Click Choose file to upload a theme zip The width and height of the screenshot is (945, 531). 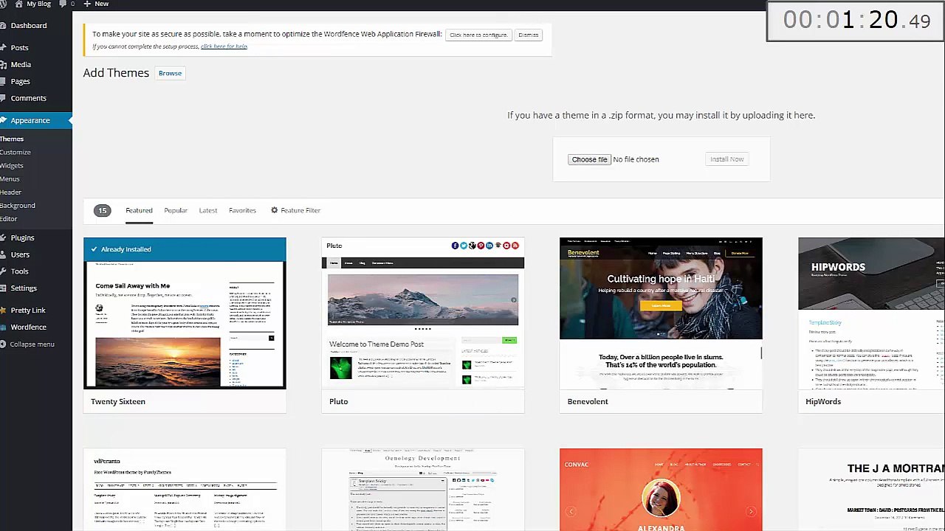589,159
